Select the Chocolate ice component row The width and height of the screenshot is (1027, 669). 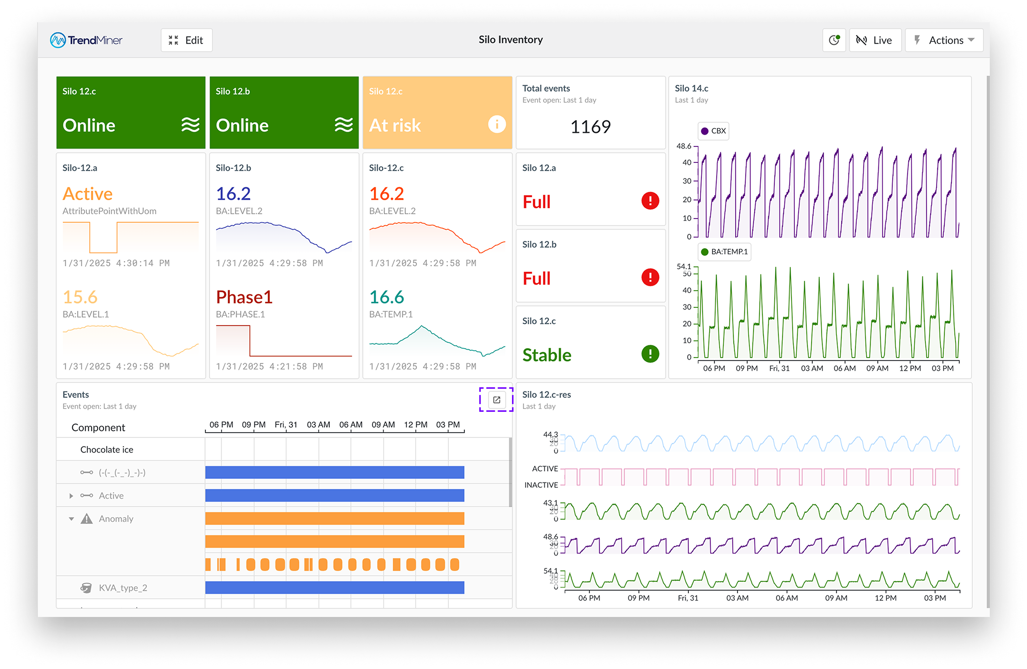(x=106, y=450)
